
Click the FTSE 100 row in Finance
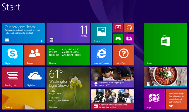click(64, 52)
